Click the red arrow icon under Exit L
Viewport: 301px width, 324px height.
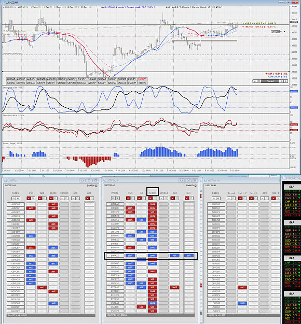251,199
